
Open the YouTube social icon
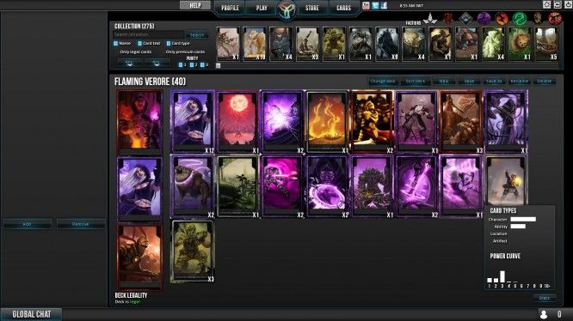[x=366, y=5]
